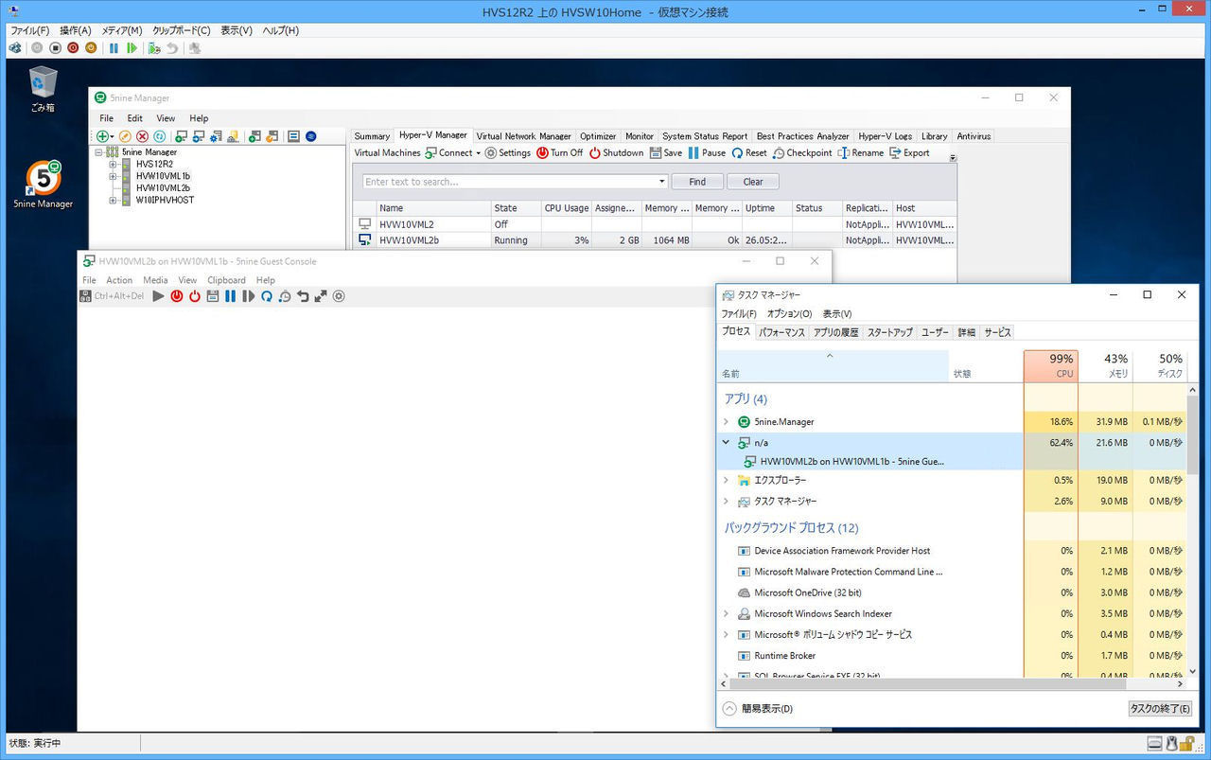This screenshot has width=1211, height=760.
Task: Select the Runtime Broker process row
Action: pyautogui.click(x=952, y=656)
